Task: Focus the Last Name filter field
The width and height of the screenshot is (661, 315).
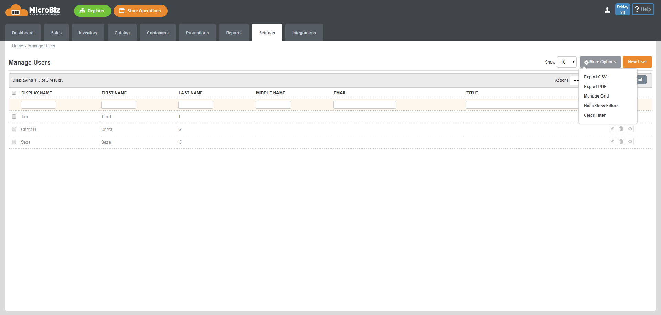Action: coord(196,104)
